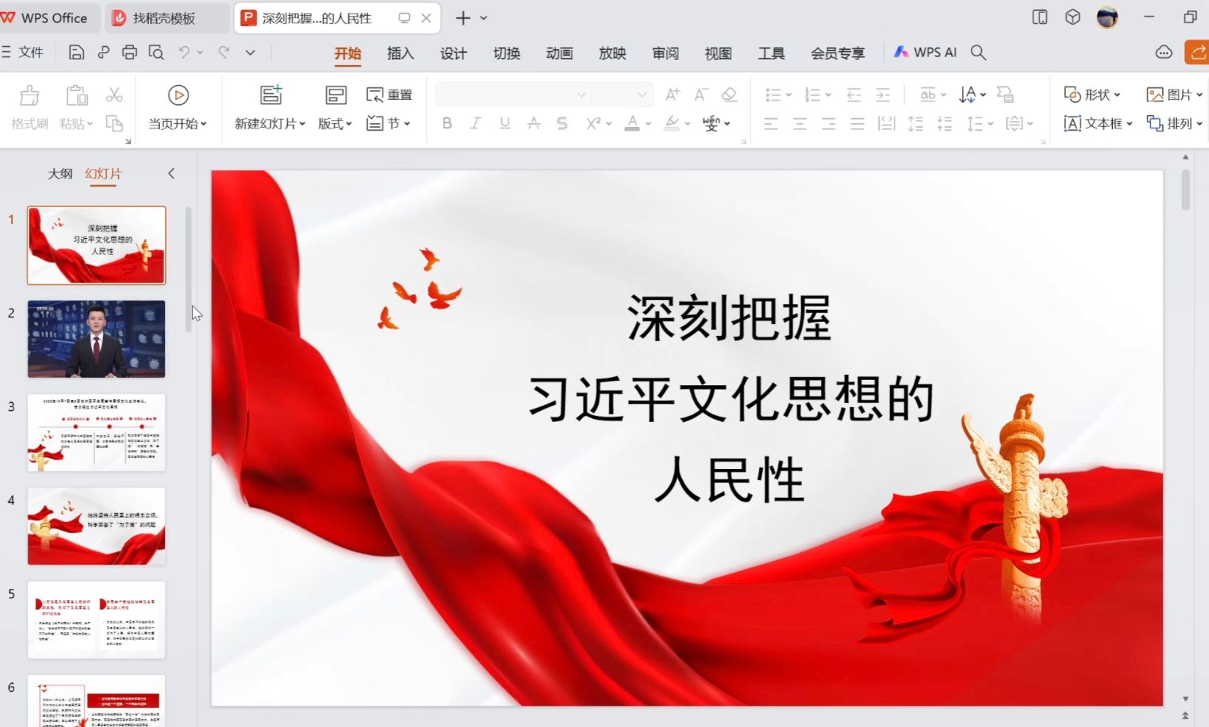Toggle Bold formatting
Screen dimensions: 1209x727
click(x=447, y=123)
